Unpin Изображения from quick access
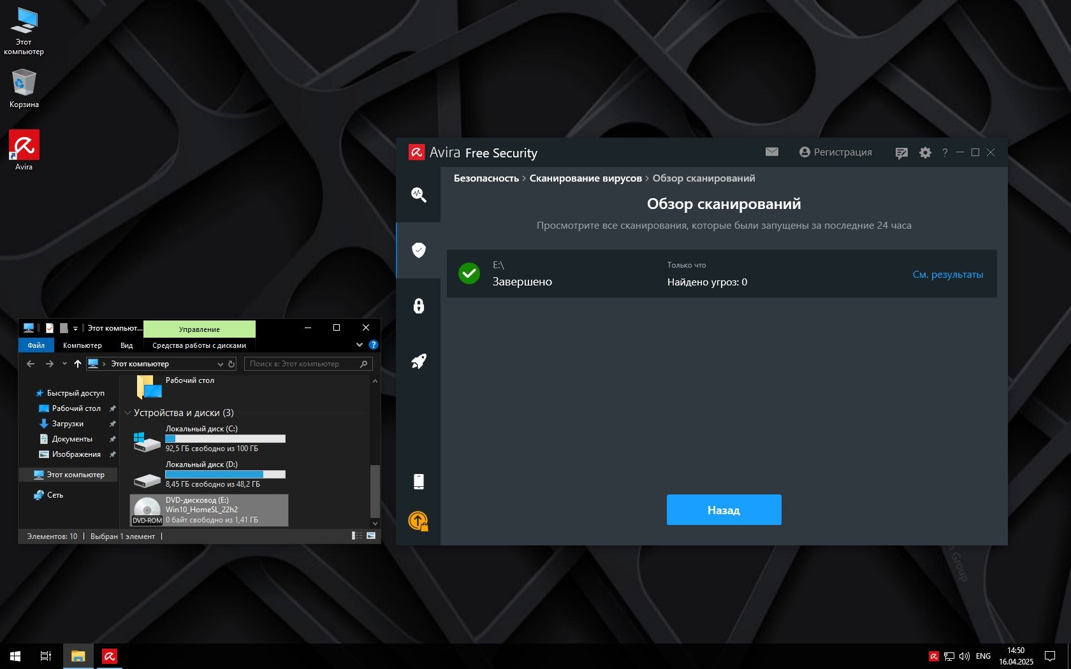 [x=113, y=454]
